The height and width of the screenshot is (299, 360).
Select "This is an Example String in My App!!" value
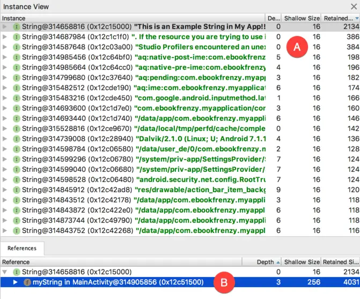click(x=200, y=27)
